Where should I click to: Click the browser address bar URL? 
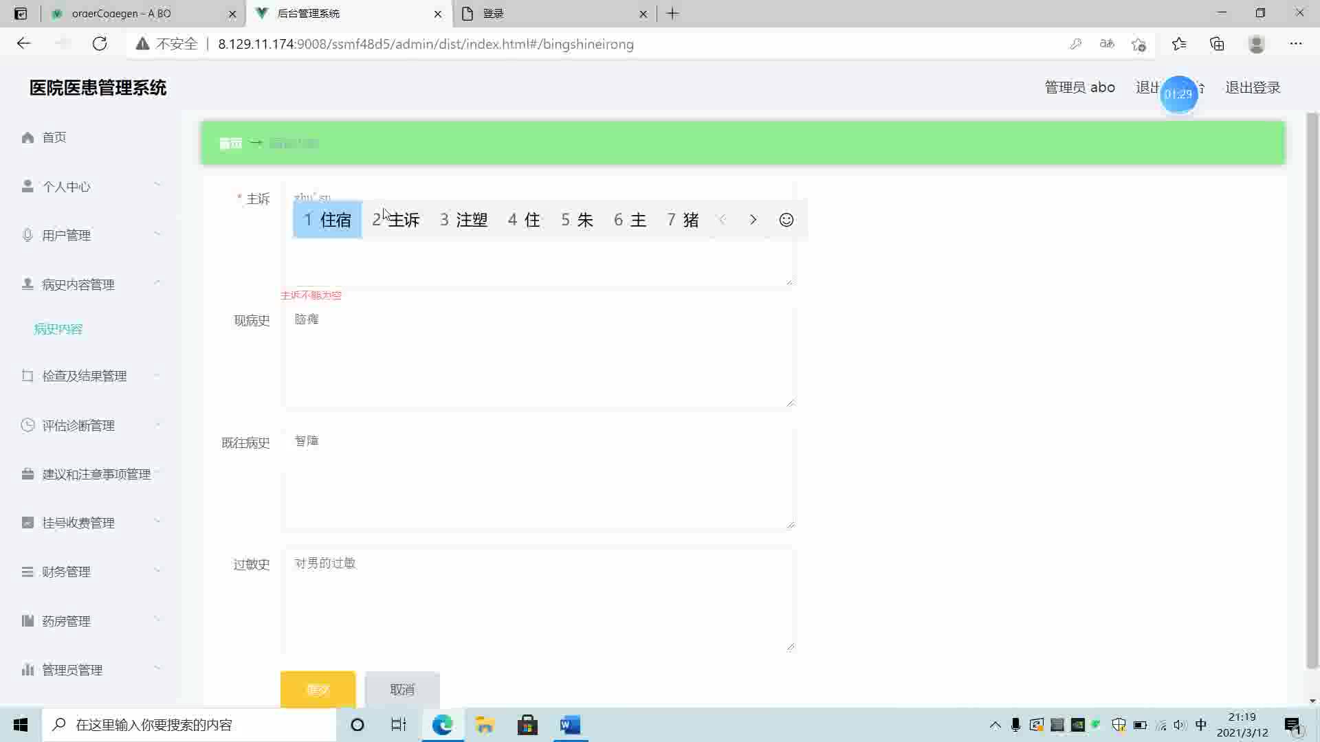pyautogui.click(x=426, y=44)
